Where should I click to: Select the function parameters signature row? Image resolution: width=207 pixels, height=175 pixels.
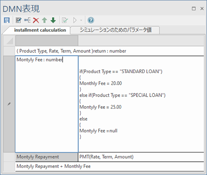pyautogui.click(x=109, y=51)
